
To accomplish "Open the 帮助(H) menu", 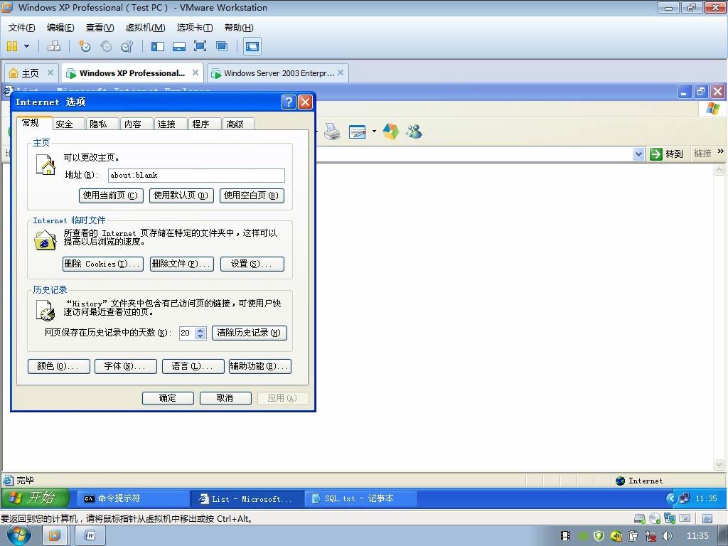I will [x=239, y=28].
